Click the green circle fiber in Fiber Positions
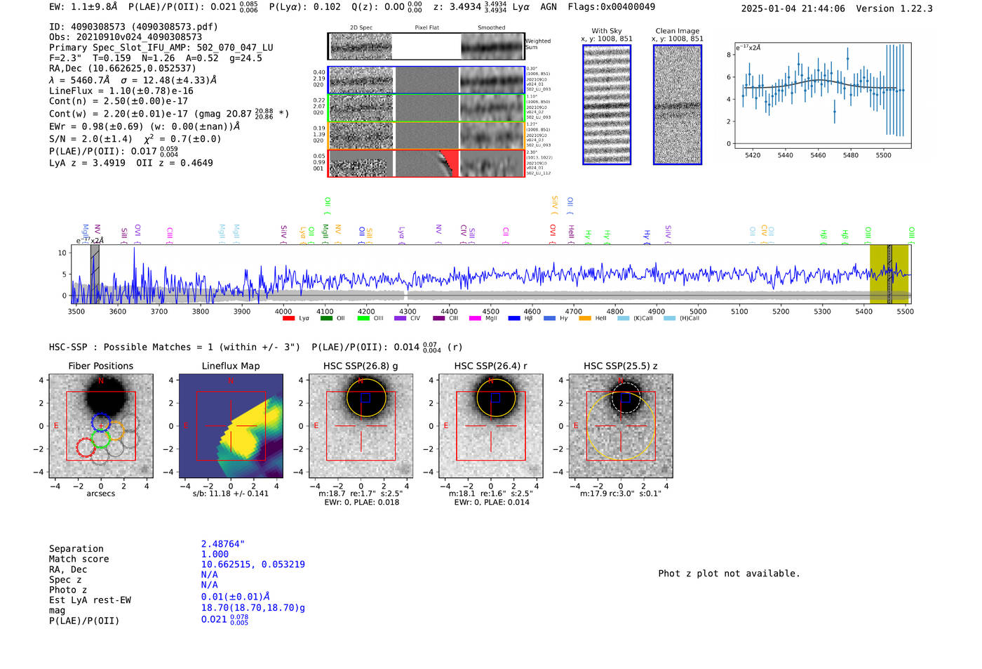Viewport: 982px width, 669px height. pyautogui.click(x=101, y=439)
